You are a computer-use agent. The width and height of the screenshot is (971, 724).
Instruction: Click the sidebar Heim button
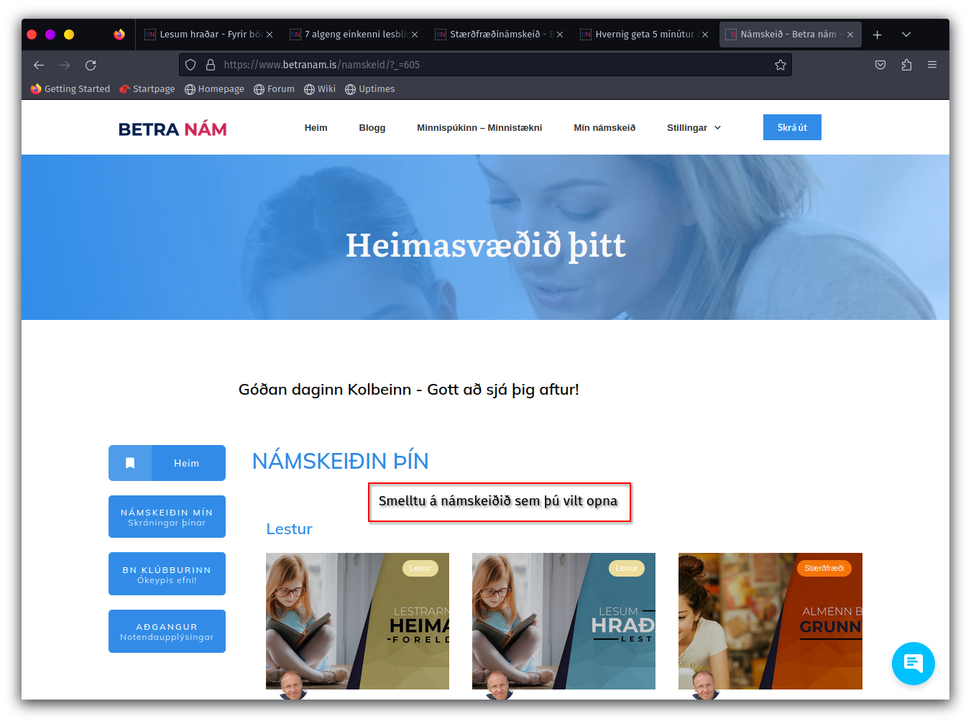click(167, 463)
